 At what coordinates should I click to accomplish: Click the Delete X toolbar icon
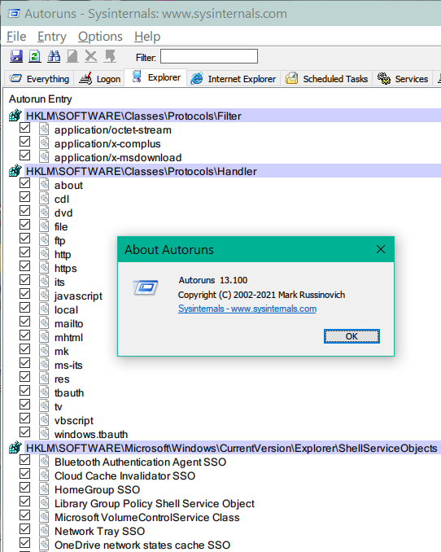(91, 56)
